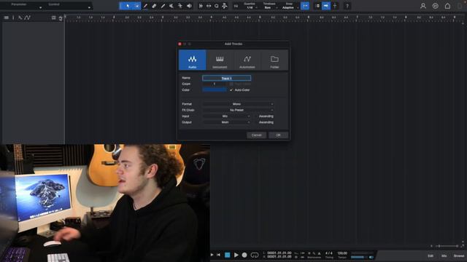Select the Range tool
Image resolution: width=467 pixels, height=262 pixels.
(x=136, y=6)
